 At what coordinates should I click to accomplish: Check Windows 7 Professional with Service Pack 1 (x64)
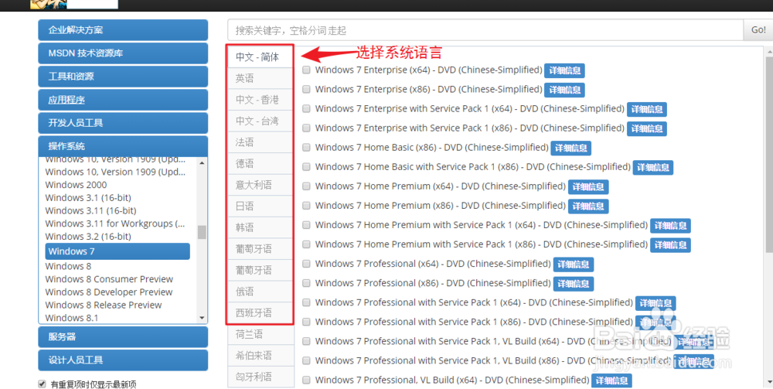(x=306, y=302)
